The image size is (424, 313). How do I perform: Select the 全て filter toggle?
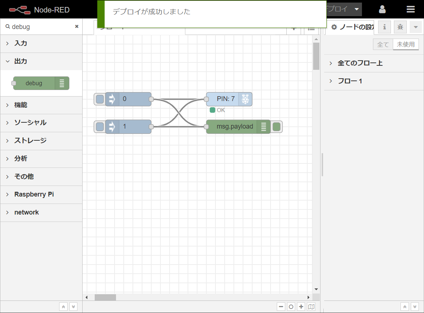[383, 44]
